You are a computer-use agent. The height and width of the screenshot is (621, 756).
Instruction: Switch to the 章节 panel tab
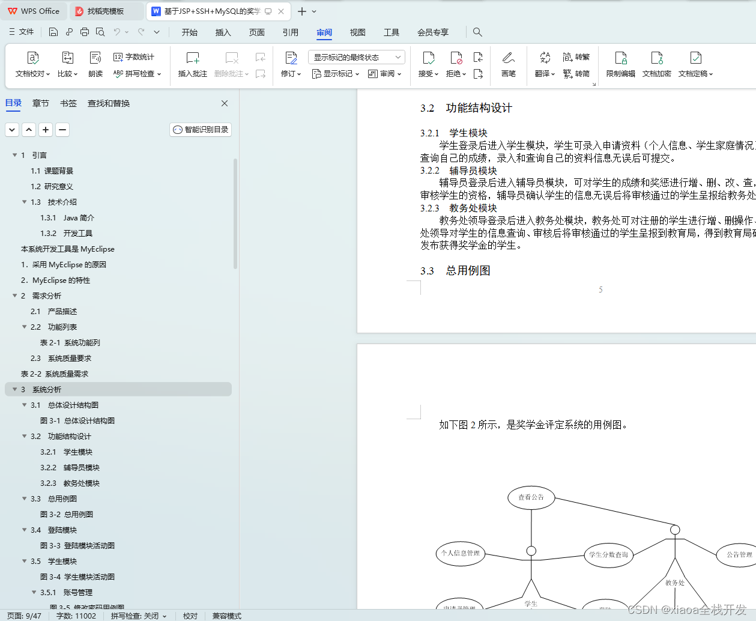(x=40, y=103)
